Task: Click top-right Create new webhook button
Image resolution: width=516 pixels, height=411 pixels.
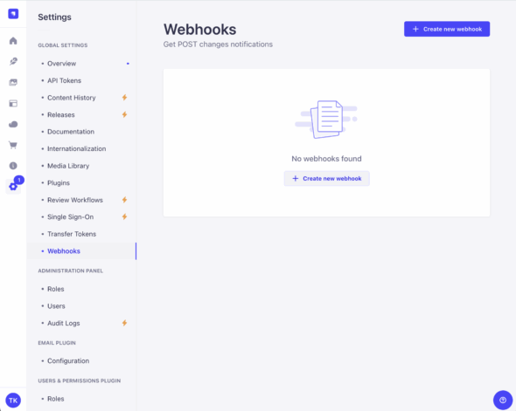Action: tap(447, 29)
